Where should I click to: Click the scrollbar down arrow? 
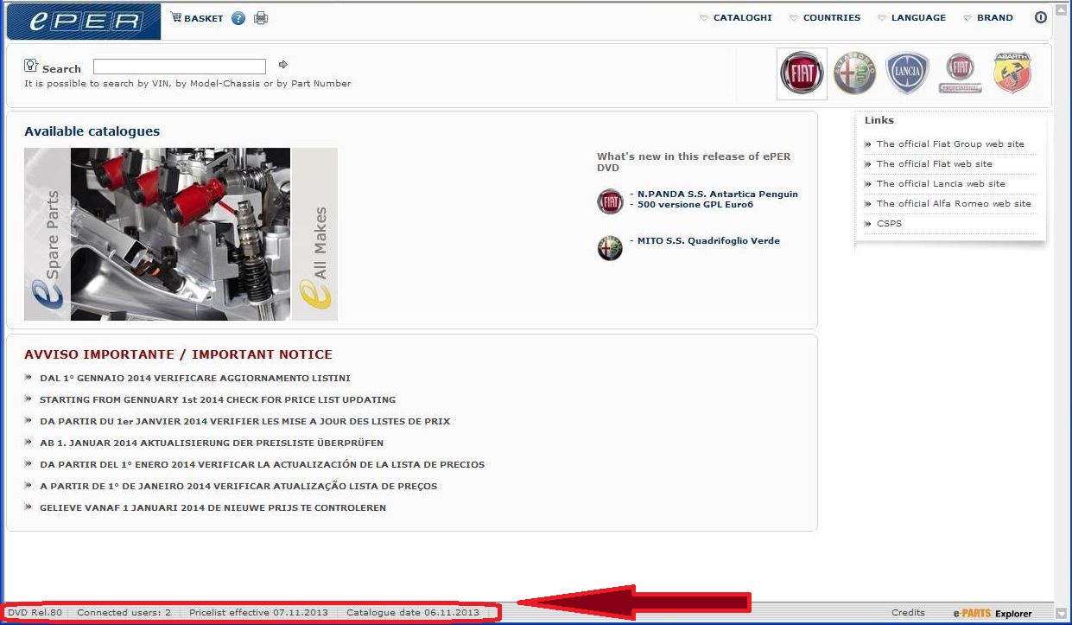[x=1062, y=613]
